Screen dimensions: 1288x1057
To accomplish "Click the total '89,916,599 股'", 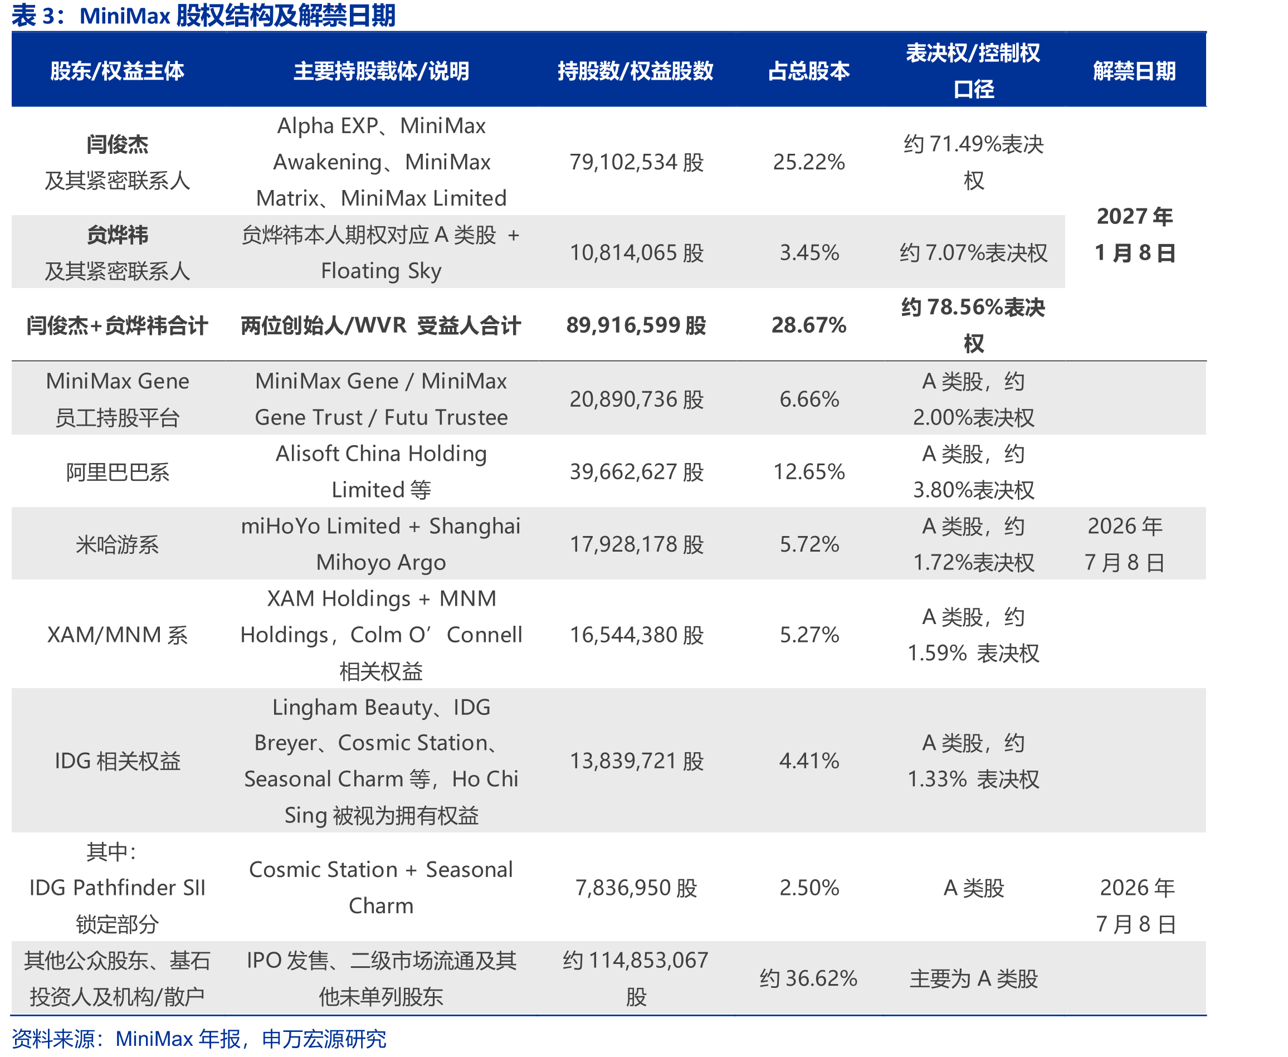I will [x=637, y=325].
